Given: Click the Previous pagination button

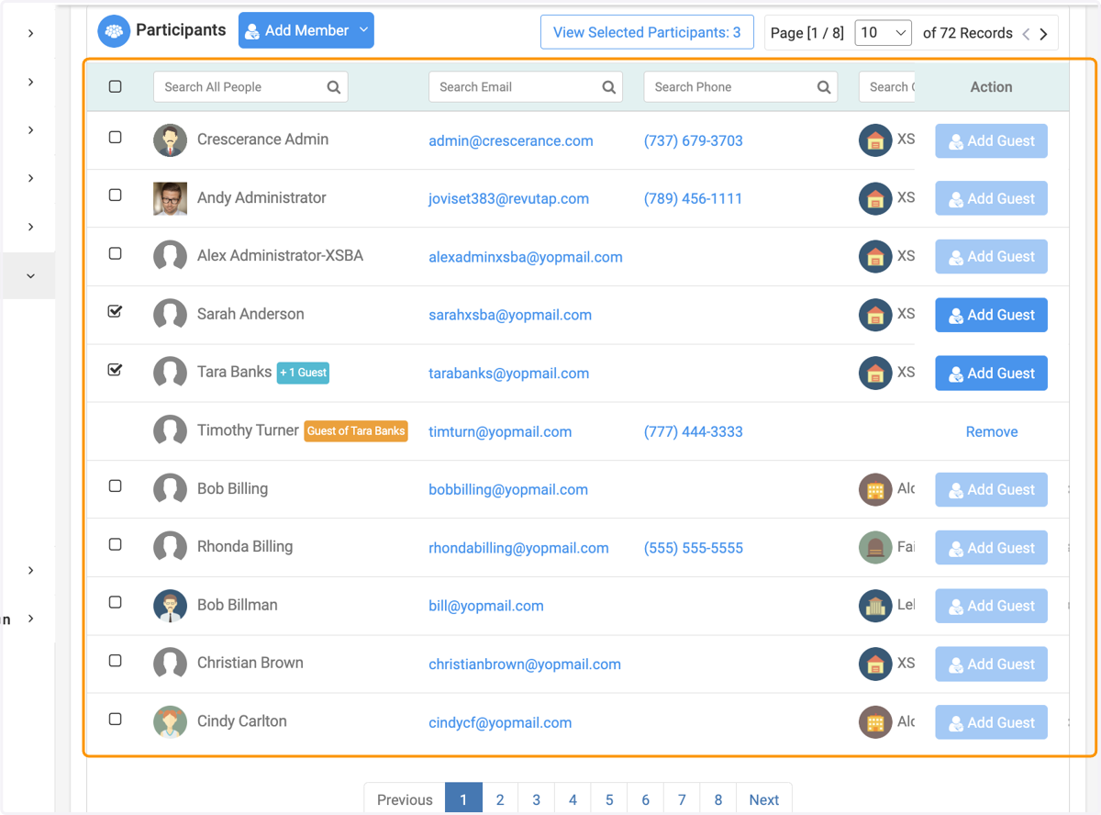Looking at the screenshot, I should click(x=405, y=798).
